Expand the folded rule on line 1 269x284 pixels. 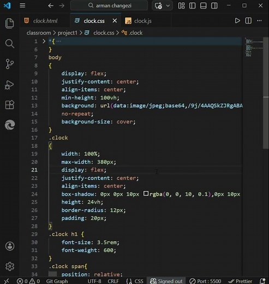[x=44, y=42]
